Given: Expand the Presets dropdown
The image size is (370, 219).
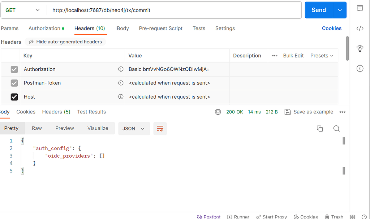Looking at the screenshot, I should point(322,56).
